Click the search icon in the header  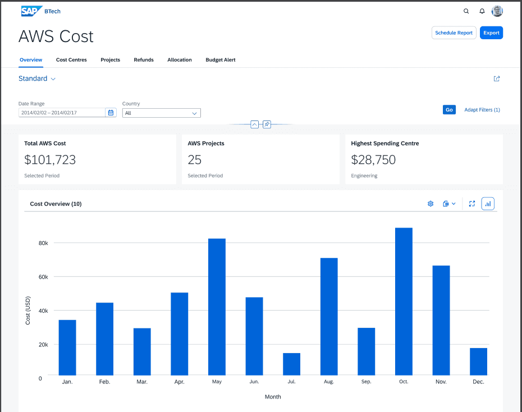[466, 11]
